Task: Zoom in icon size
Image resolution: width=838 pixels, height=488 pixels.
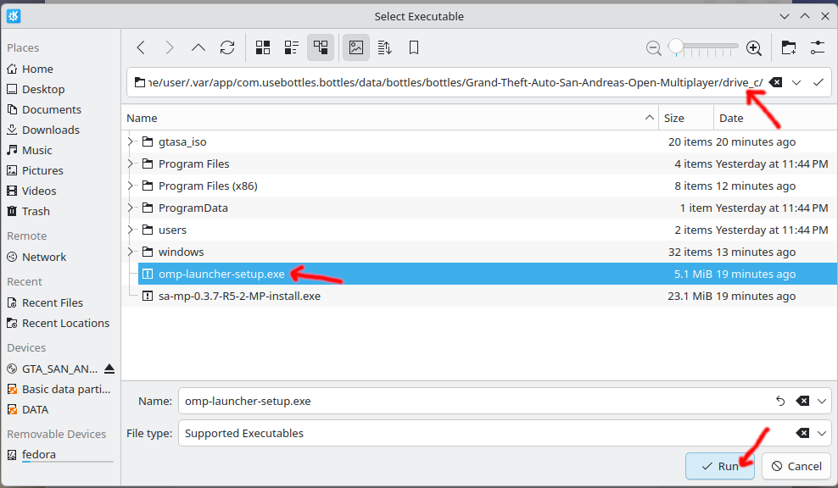Action: tap(754, 48)
